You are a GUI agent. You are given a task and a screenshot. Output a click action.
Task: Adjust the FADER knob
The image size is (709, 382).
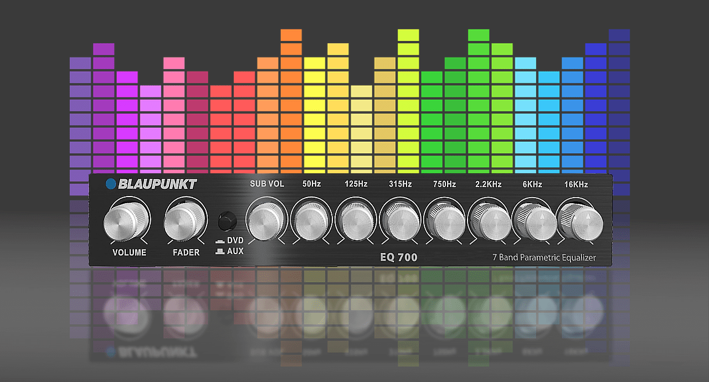(185, 221)
